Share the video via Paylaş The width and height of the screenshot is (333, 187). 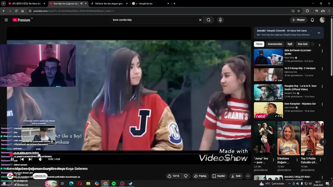coord(200,176)
